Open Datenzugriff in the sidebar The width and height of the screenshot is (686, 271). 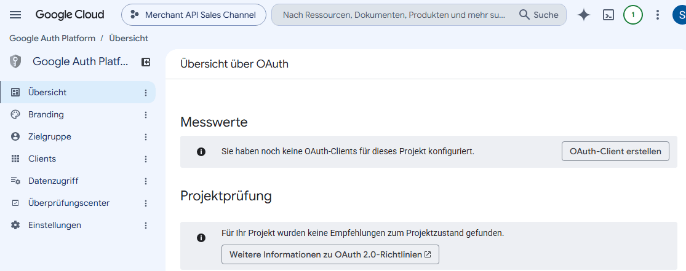78,181
